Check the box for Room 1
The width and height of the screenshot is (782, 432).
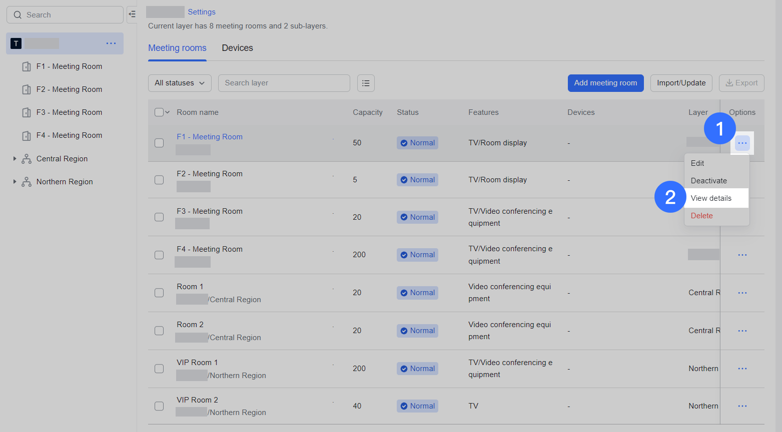(x=159, y=293)
